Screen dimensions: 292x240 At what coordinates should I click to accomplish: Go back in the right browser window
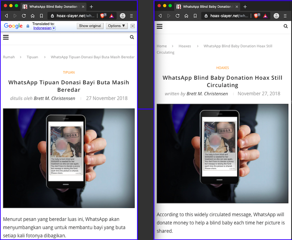click(x=160, y=16)
